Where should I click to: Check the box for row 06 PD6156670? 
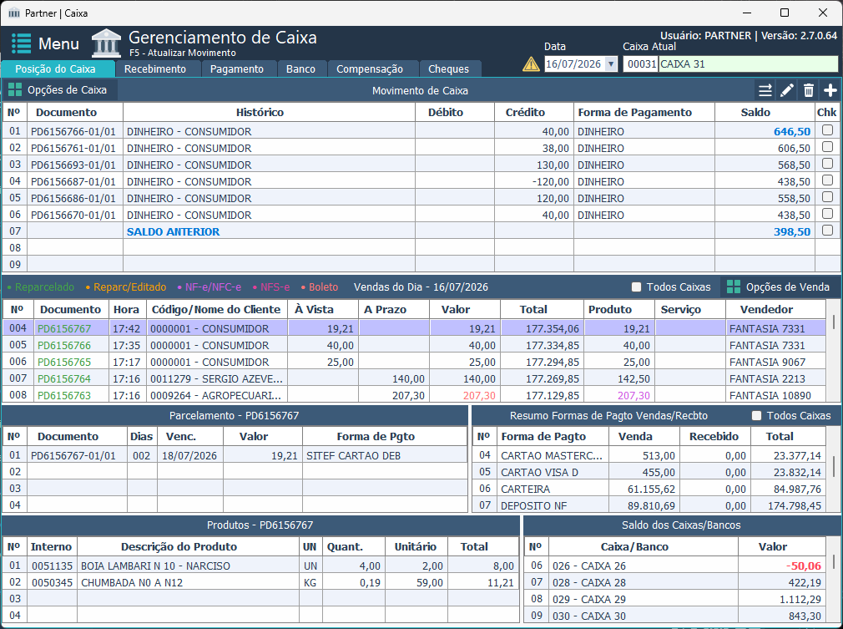click(827, 214)
